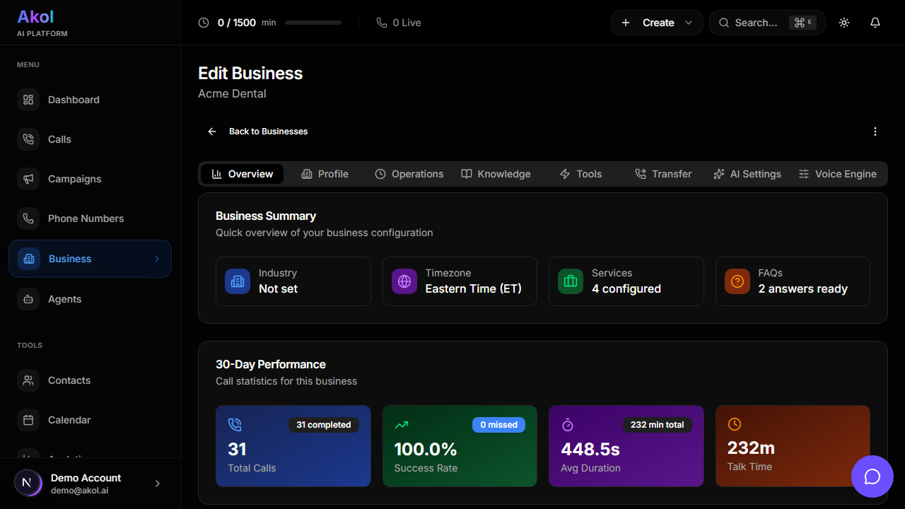The image size is (905, 509).
Task: Open the notifications bell
Action: [x=875, y=23]
